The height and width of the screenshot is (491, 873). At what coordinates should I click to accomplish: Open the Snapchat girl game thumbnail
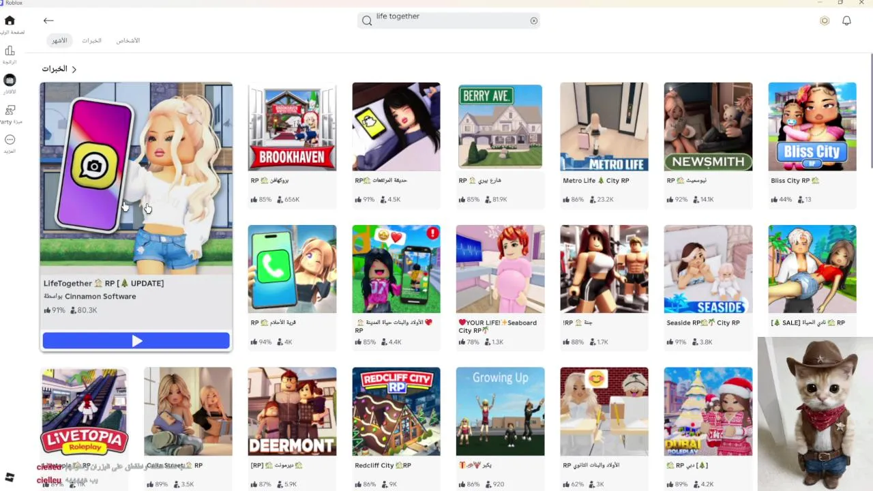(396, 127)
